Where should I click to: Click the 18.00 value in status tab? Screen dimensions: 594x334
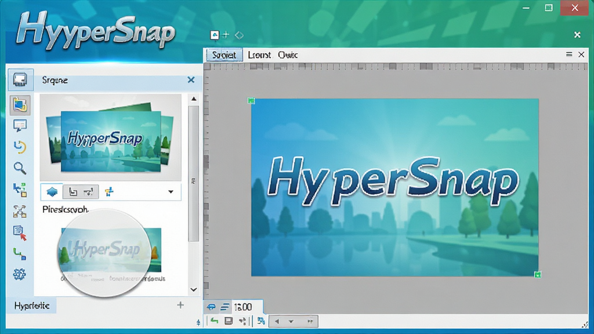(x=243, y=307)
